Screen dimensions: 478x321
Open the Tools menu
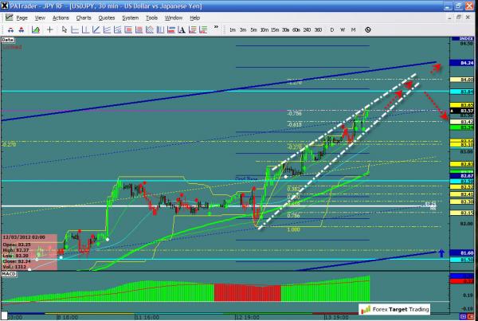(x=151, y=17)
